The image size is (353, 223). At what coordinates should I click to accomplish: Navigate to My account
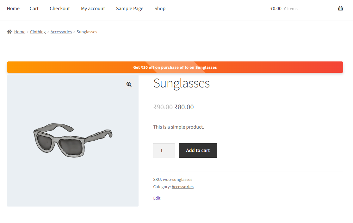(93, 9)
